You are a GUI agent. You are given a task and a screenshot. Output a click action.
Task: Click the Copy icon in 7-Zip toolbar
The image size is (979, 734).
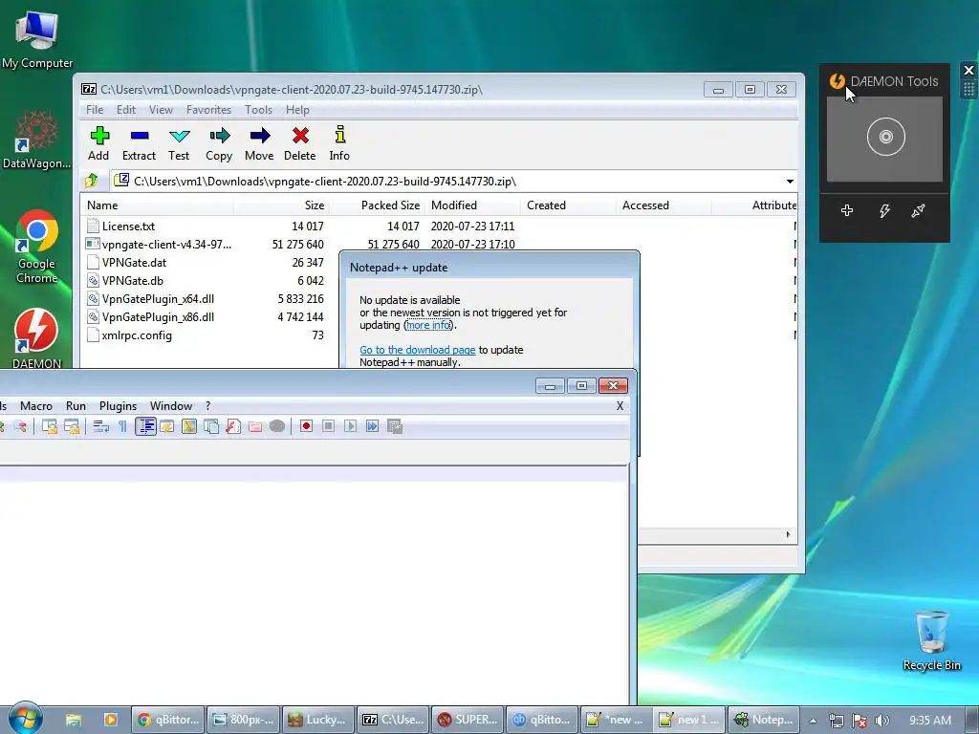pos(219,143)
